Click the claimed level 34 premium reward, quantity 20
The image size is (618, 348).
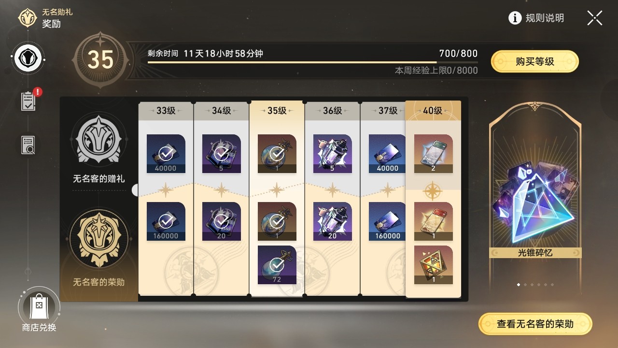pyautogui.click(x=222, y=221)
